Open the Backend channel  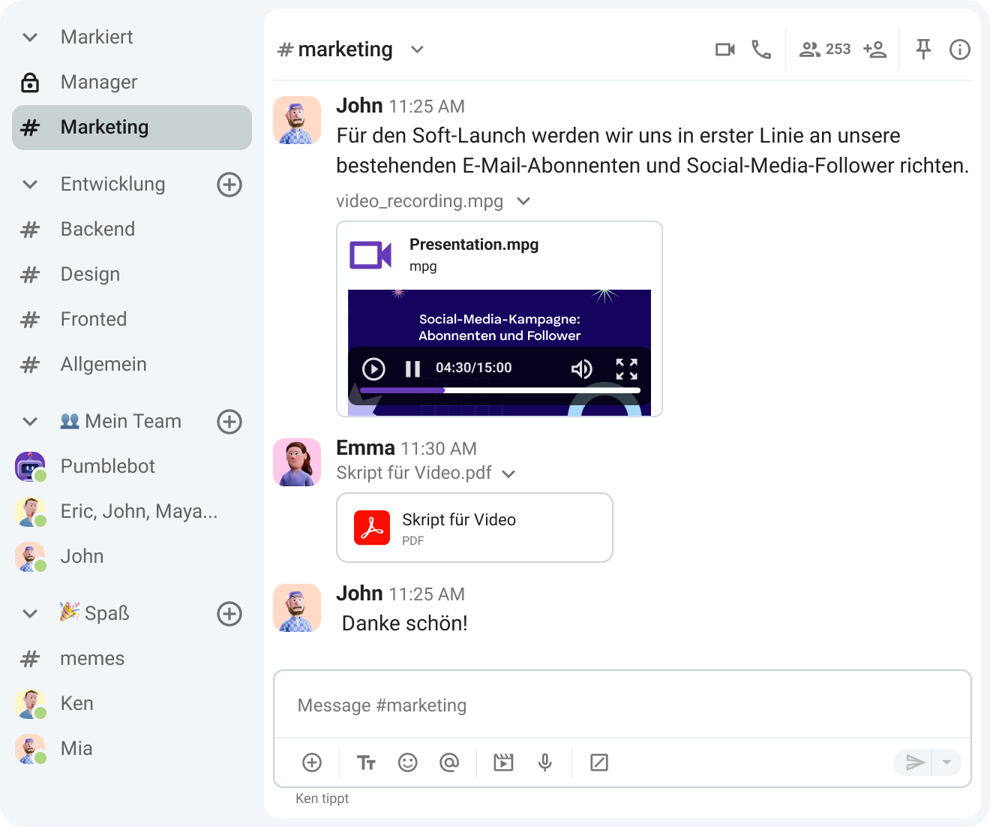click(x=97, y=230)
